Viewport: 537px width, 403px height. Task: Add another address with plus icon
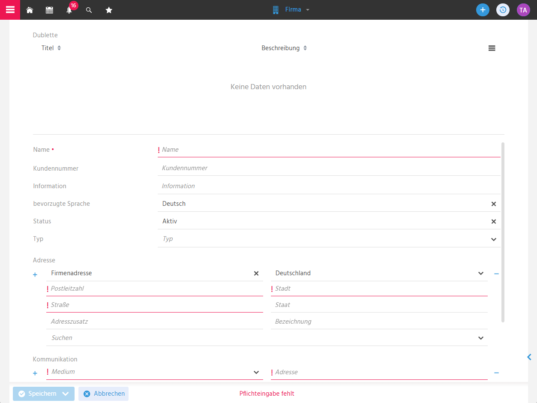coord(35,274)
